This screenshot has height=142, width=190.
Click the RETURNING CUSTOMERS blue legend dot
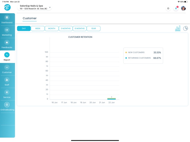point(126,58)
